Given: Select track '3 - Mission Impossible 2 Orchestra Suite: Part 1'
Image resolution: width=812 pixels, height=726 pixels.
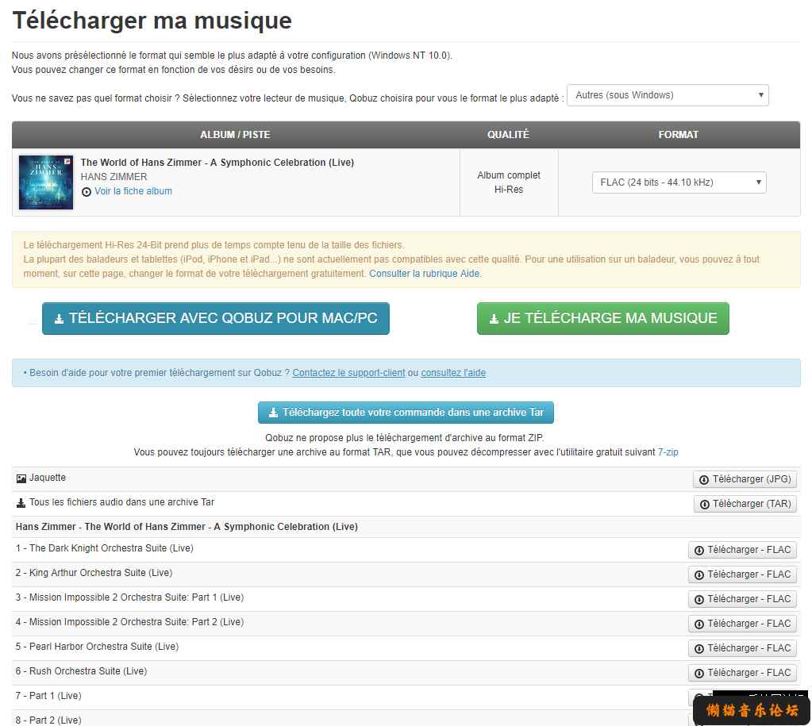Looking at the screenshot, I should [x=129, y=597].
